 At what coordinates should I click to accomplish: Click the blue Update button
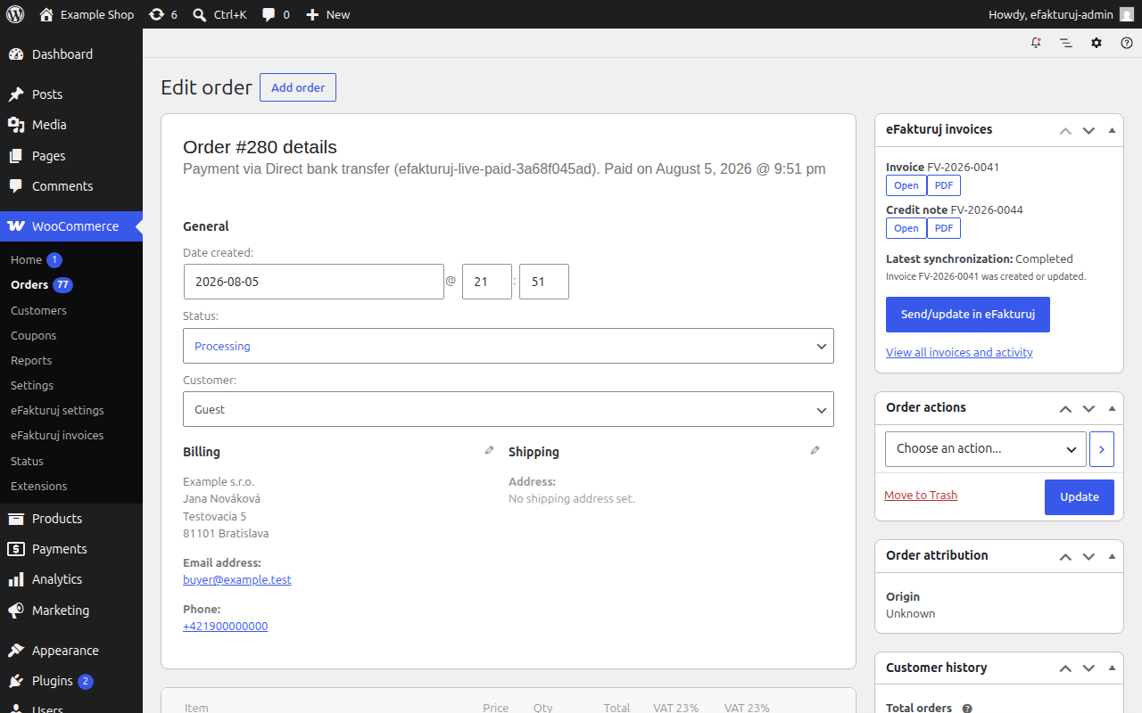click(1080, 496)
